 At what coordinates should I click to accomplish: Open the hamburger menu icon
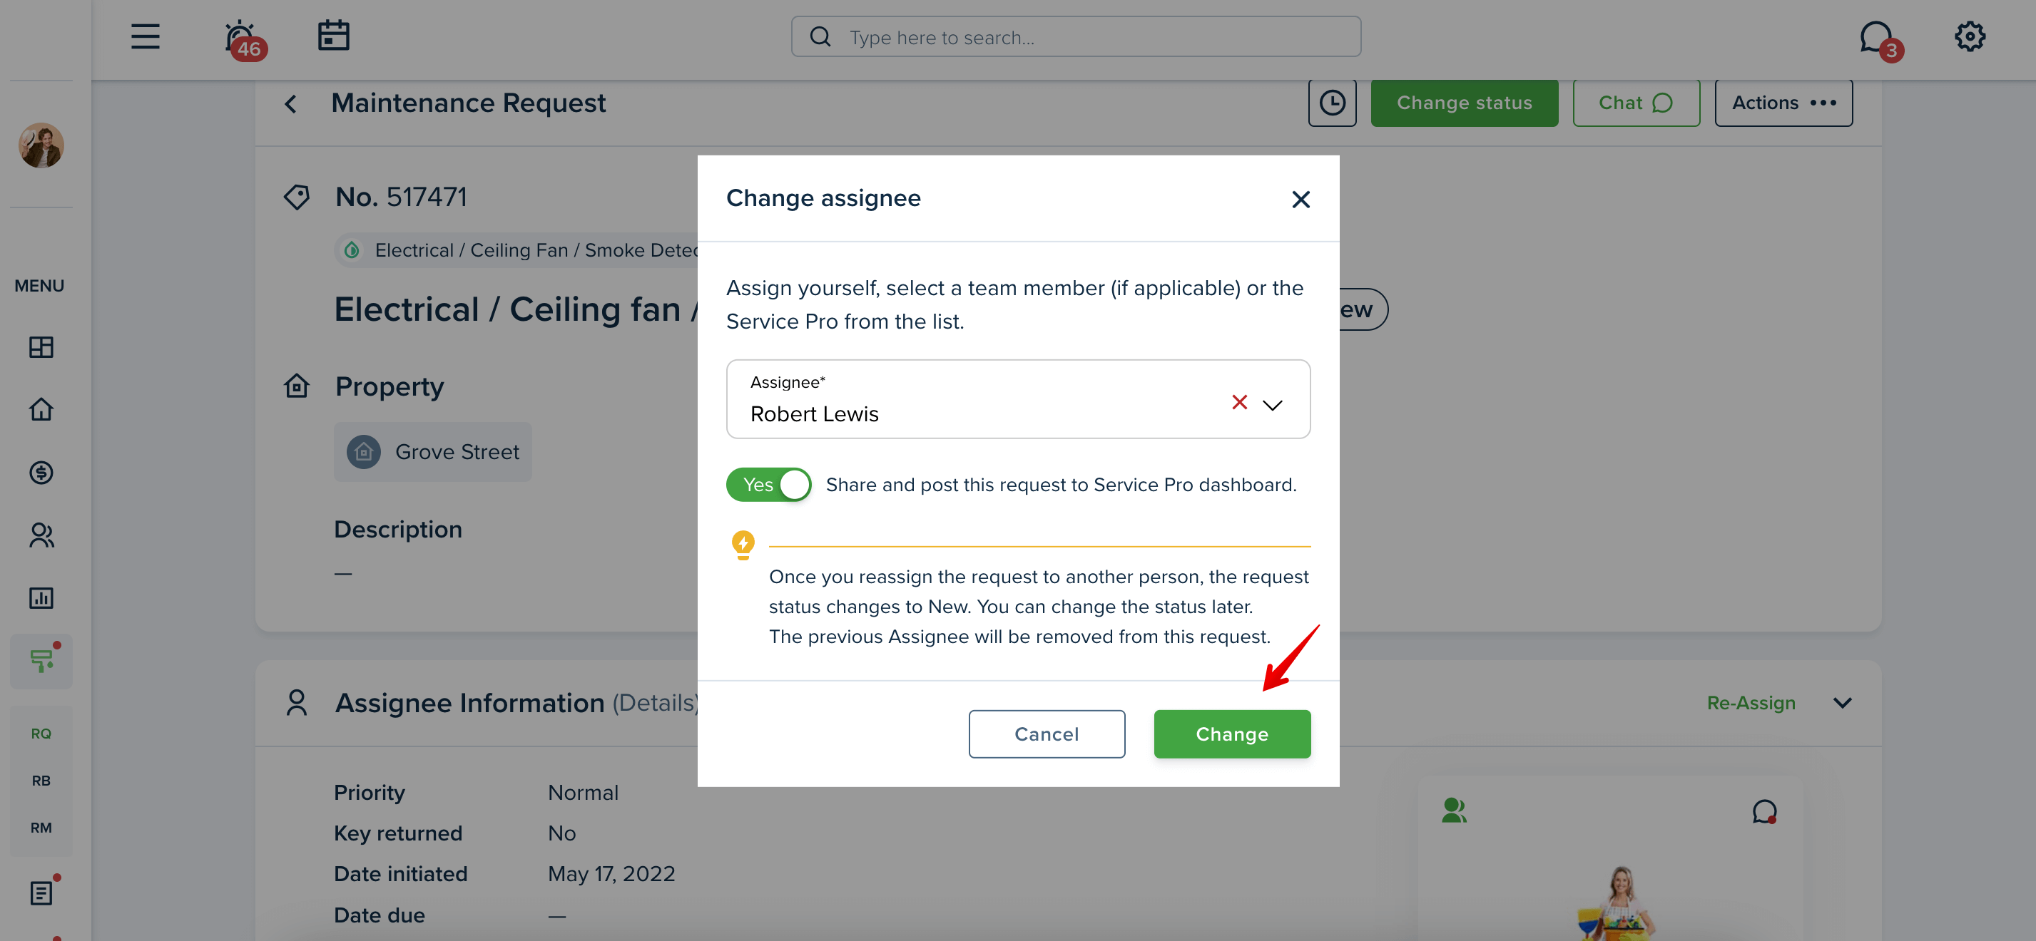point(145,36)
